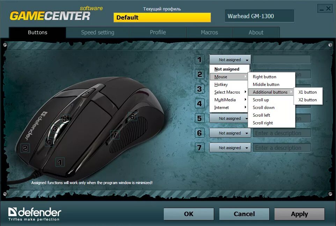Click the number 7 side-button label on the mouse

click(x=115, y=135)
